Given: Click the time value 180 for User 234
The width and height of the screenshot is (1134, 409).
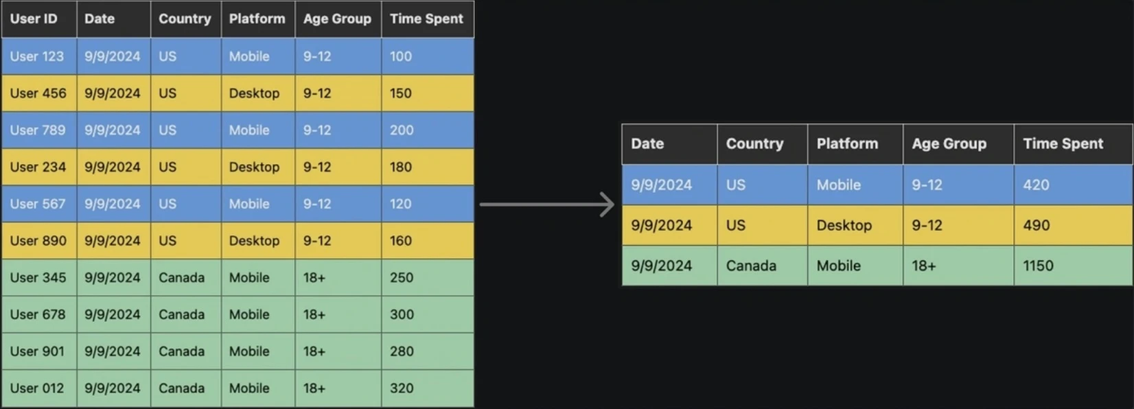Looking at the screenshot, I should point(401,167).
